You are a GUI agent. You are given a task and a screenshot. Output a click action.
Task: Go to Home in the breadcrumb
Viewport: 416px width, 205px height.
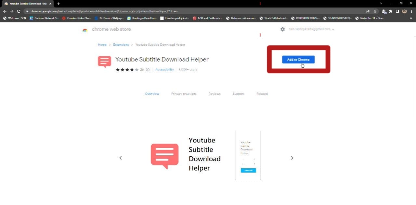coord(102,44)
